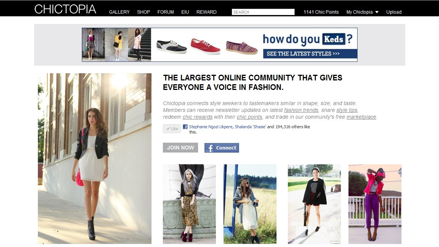Viewport: 439px width, 247px height.
Task: Toggle the Facebook Like button
Action: pyautogui.click(x=172, y=128)
